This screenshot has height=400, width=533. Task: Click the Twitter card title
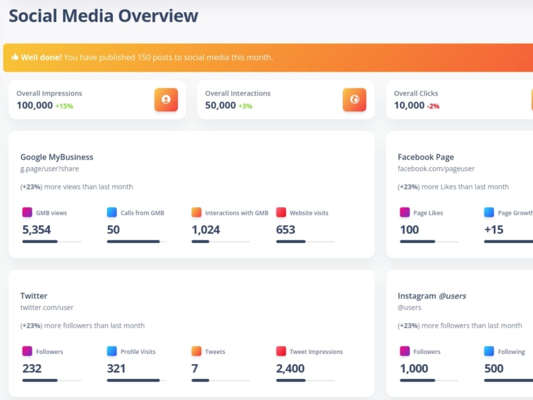34,296
